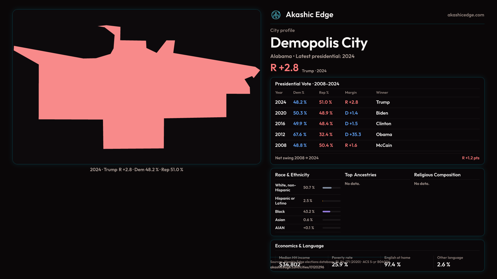Click the Race & Ethnicity heading
The image size is (497, 279).
292,175
